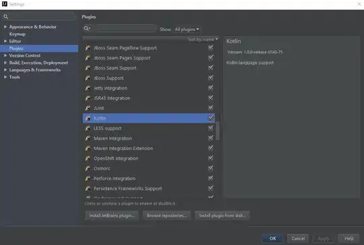
Task: Click the IntelliJ icon in the title bar
Action: pyautogui.click(x=5, y=4)
